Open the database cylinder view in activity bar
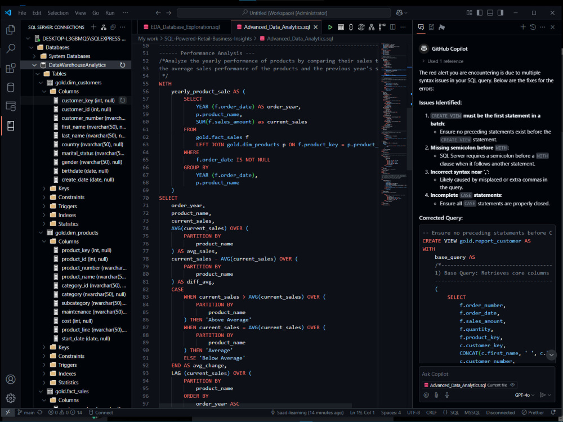Image resolution: width=563 pixels, height=422 pixels. coord(10,87)
